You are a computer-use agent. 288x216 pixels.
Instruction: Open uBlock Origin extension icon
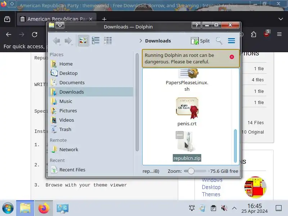(266, 34)
